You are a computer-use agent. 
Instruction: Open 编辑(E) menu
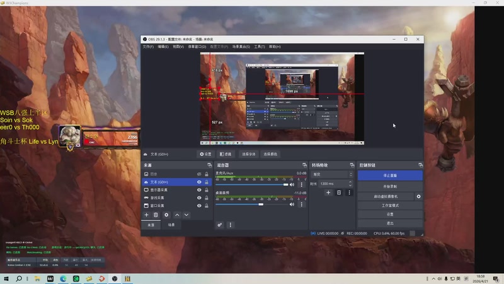click(163, 47)
